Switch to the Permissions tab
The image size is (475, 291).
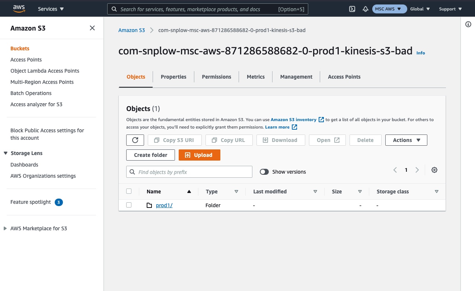216,77
